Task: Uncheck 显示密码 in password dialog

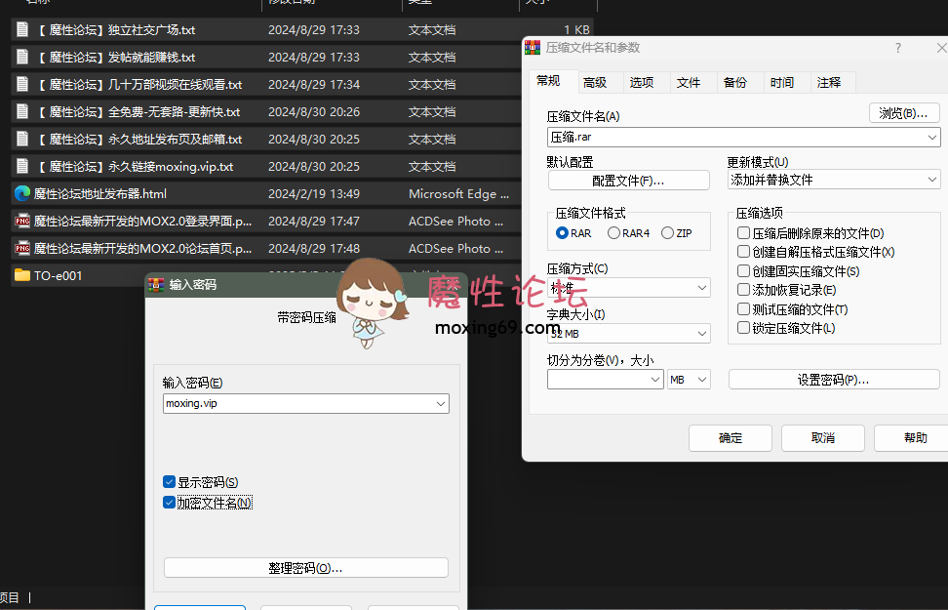Action: point(170,482)
